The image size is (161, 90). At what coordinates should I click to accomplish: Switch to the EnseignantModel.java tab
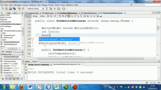point(68,13)
